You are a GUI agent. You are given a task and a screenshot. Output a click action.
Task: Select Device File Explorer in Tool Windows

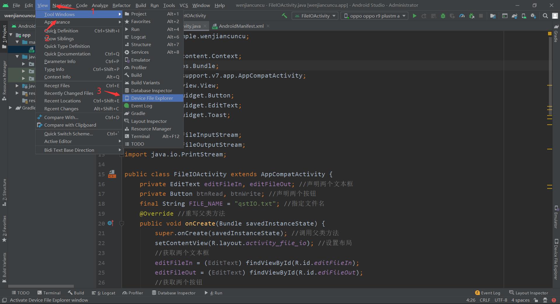(153, 98)
